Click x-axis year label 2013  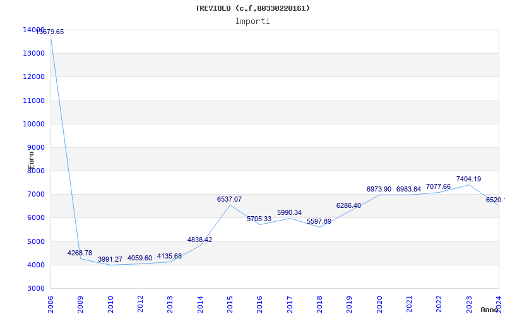tap(170, 304)
